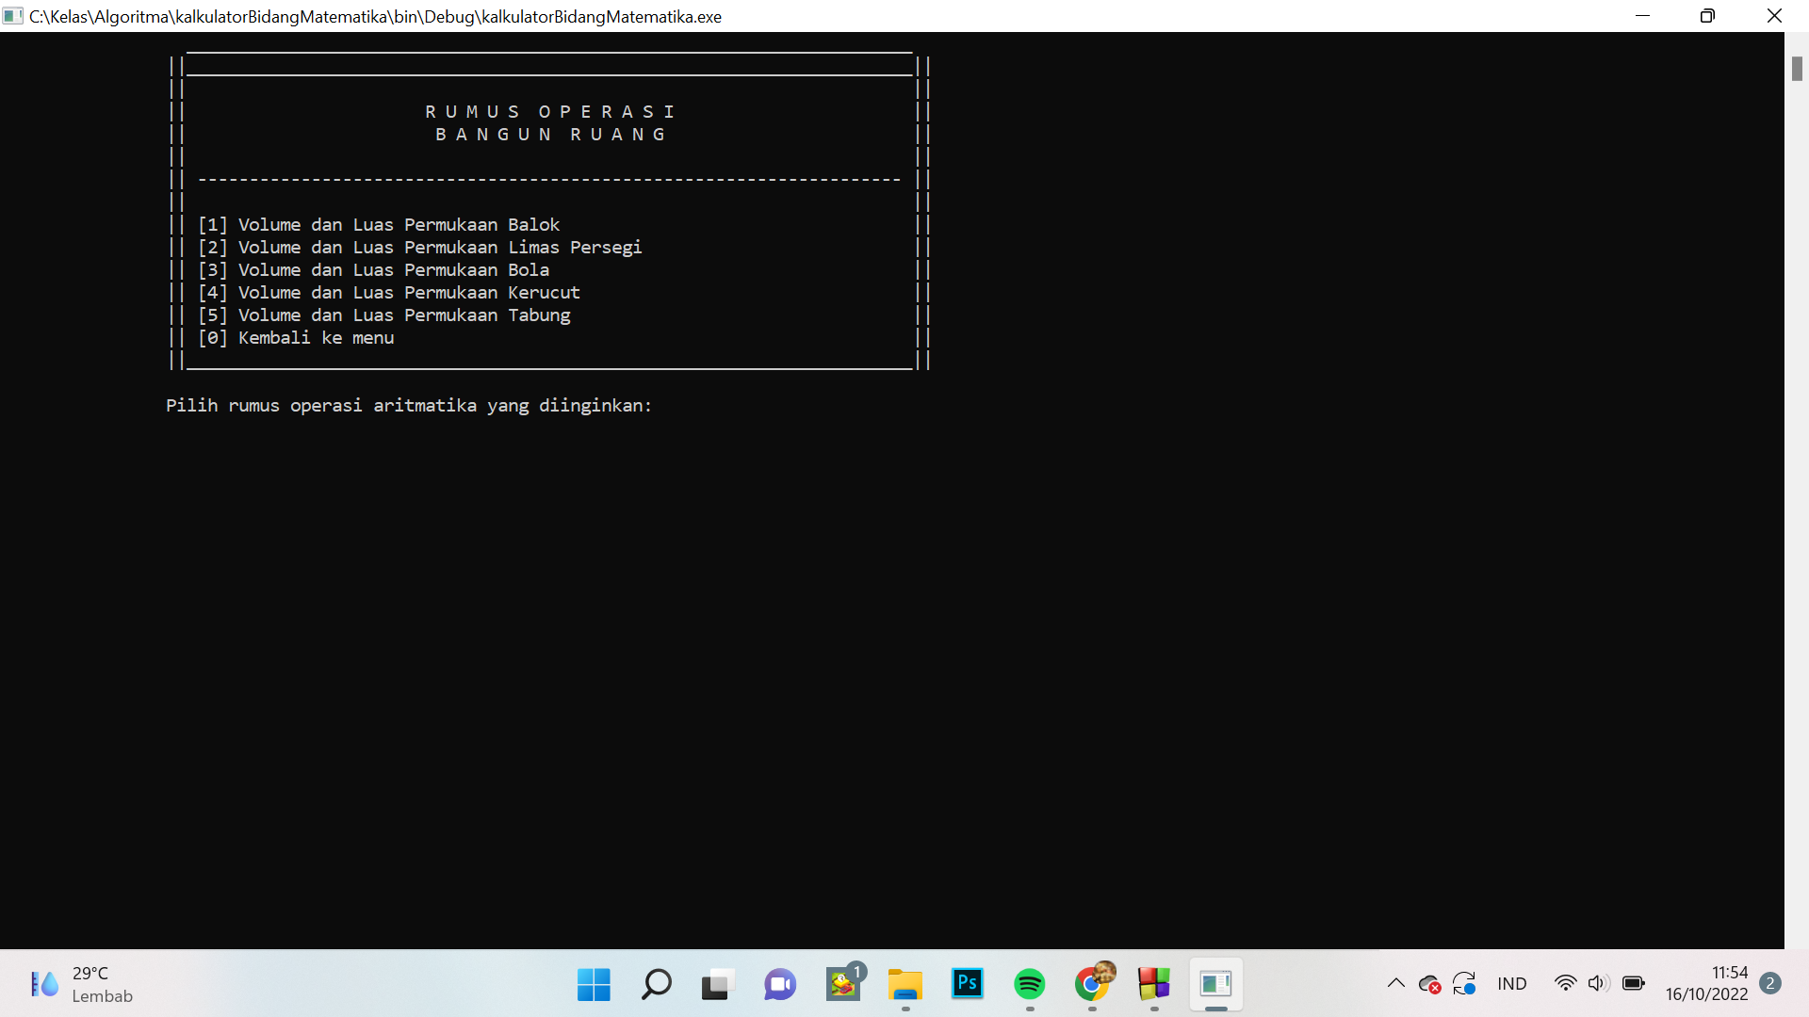Open clock showing 11:54 date panel
Viewport: 1809px width, 1017px height.
coord(1705,984)
